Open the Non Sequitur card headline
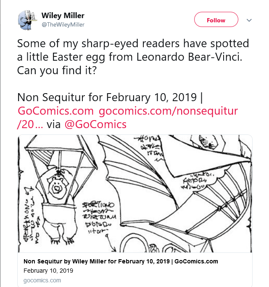This screenshot has height=287, width=269. click(x=121, y=261)
